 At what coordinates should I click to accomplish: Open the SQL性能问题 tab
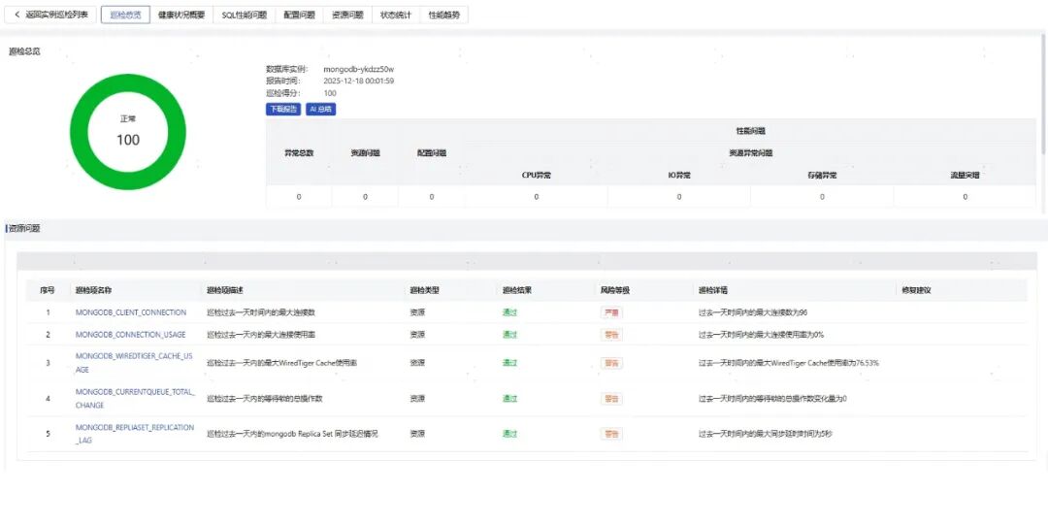[245, 15]
